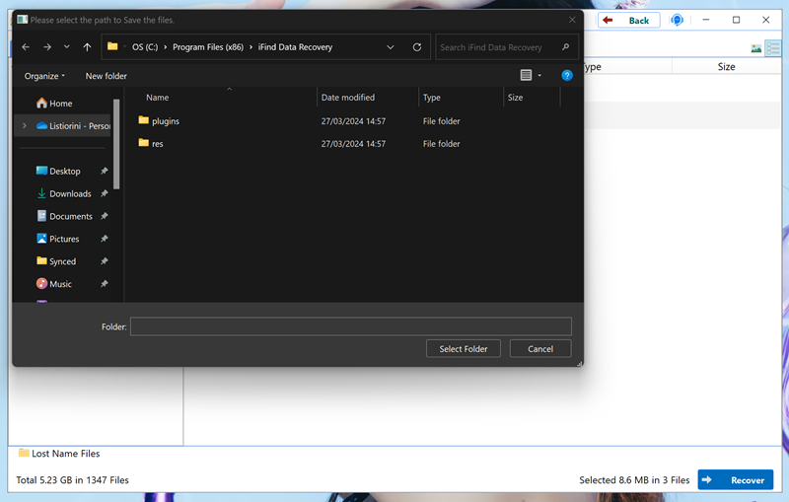Go up one folder level

(x=88, y=47)
